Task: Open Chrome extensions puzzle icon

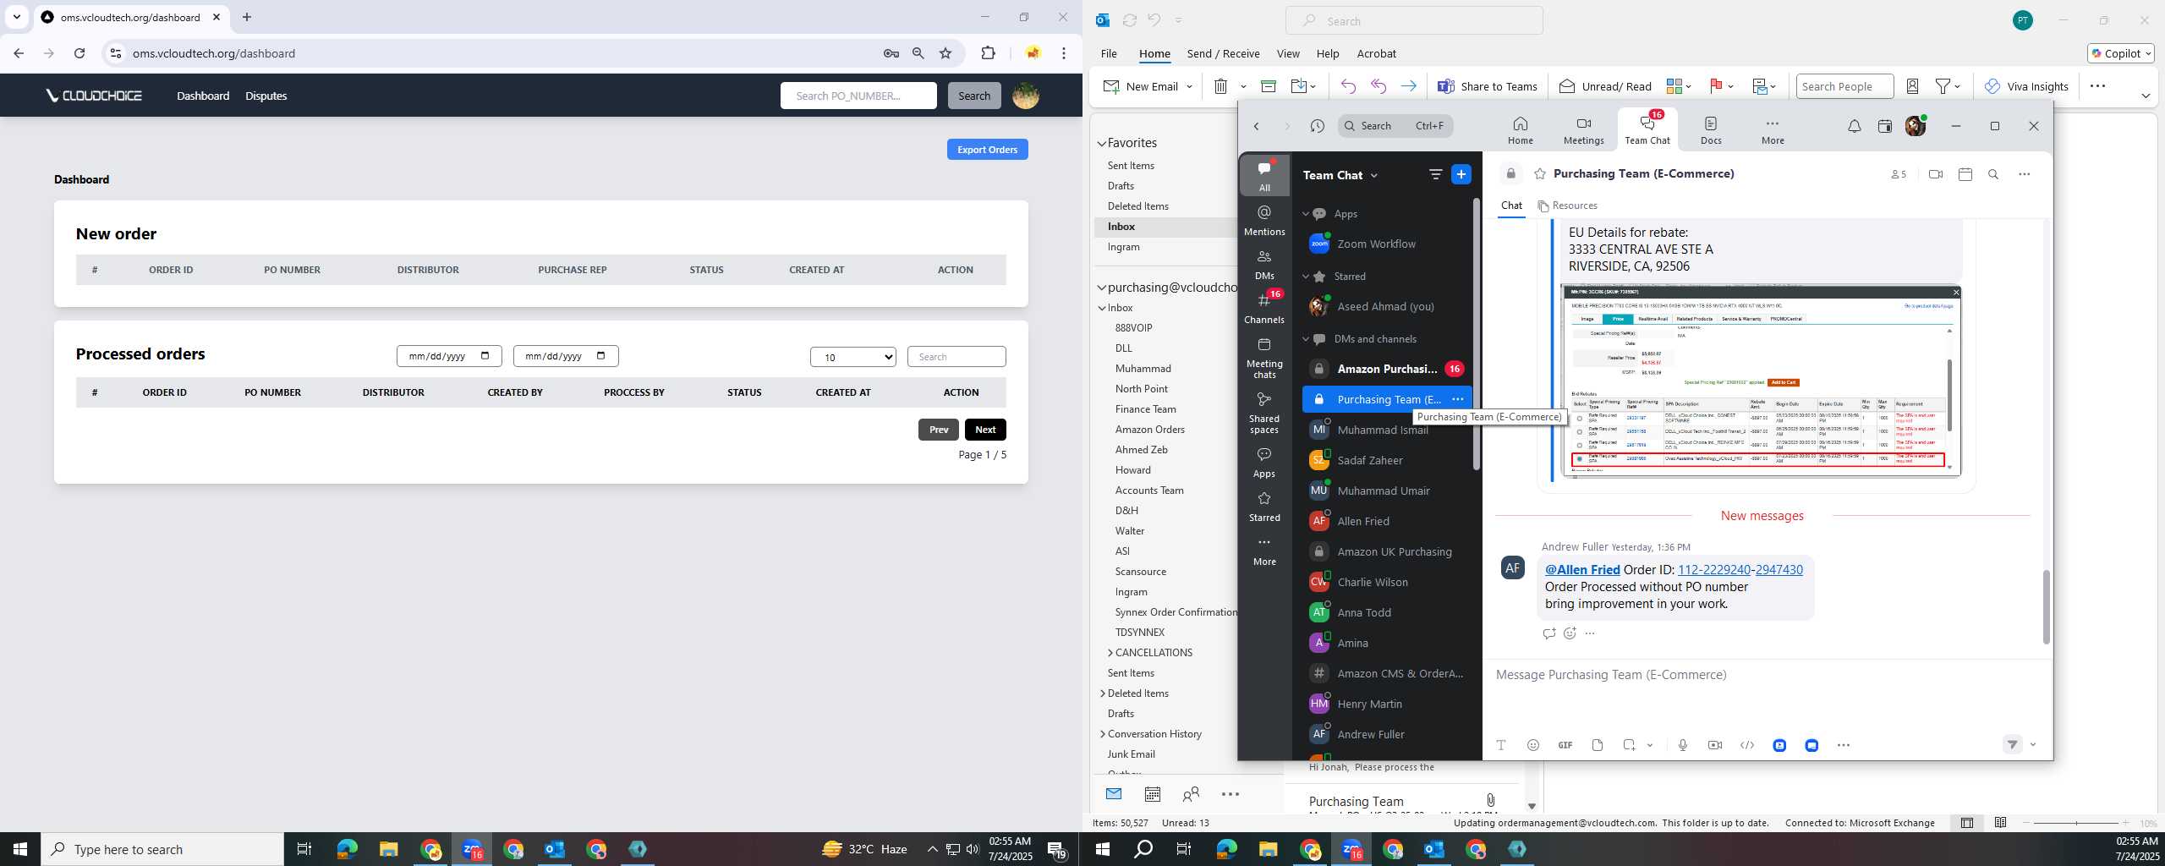Action: [988, 53]
